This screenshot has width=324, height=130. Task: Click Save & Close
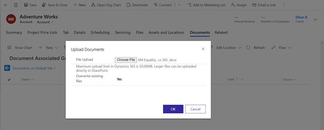(55, 5)
